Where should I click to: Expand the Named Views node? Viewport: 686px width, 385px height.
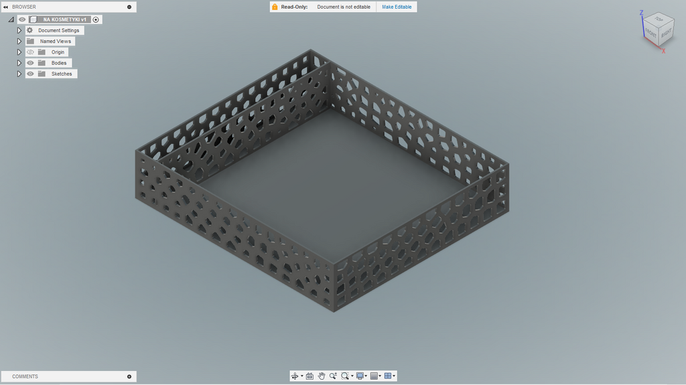click(19, 41)
